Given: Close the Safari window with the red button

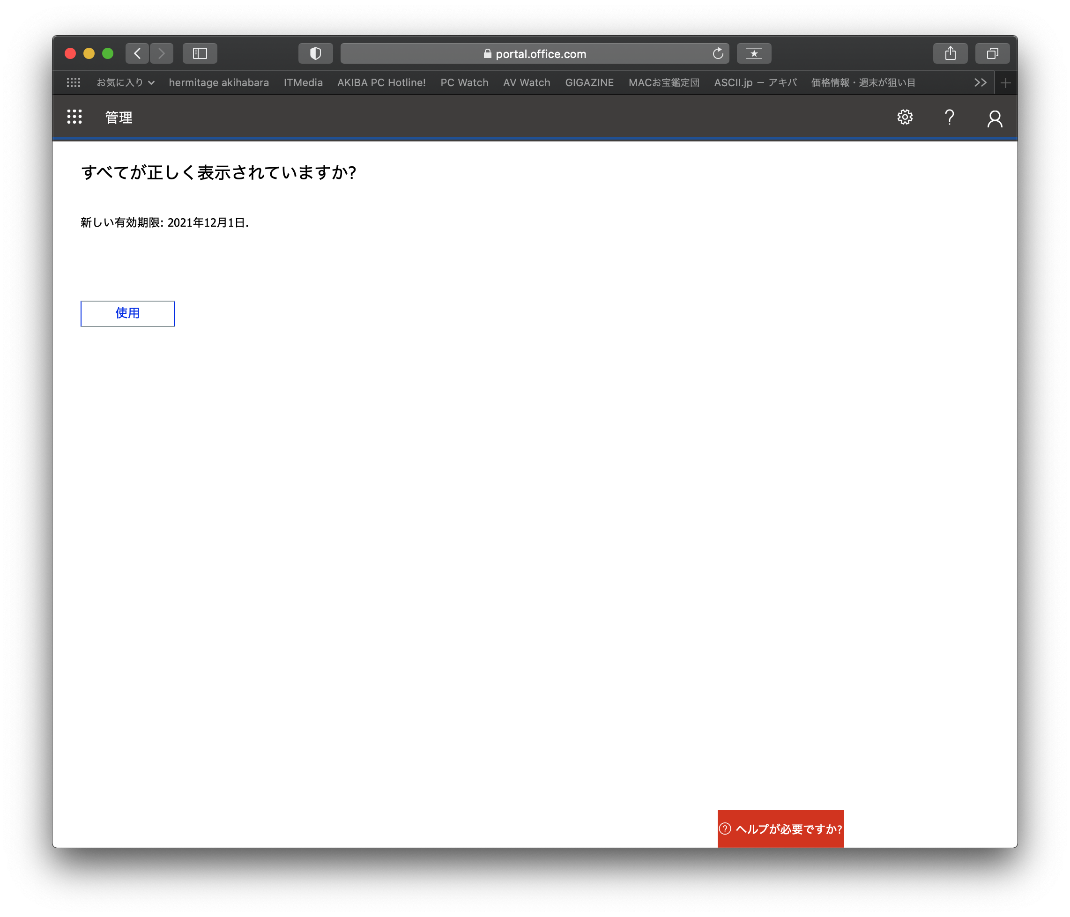Looking at the screenshot, I should 70,53.
